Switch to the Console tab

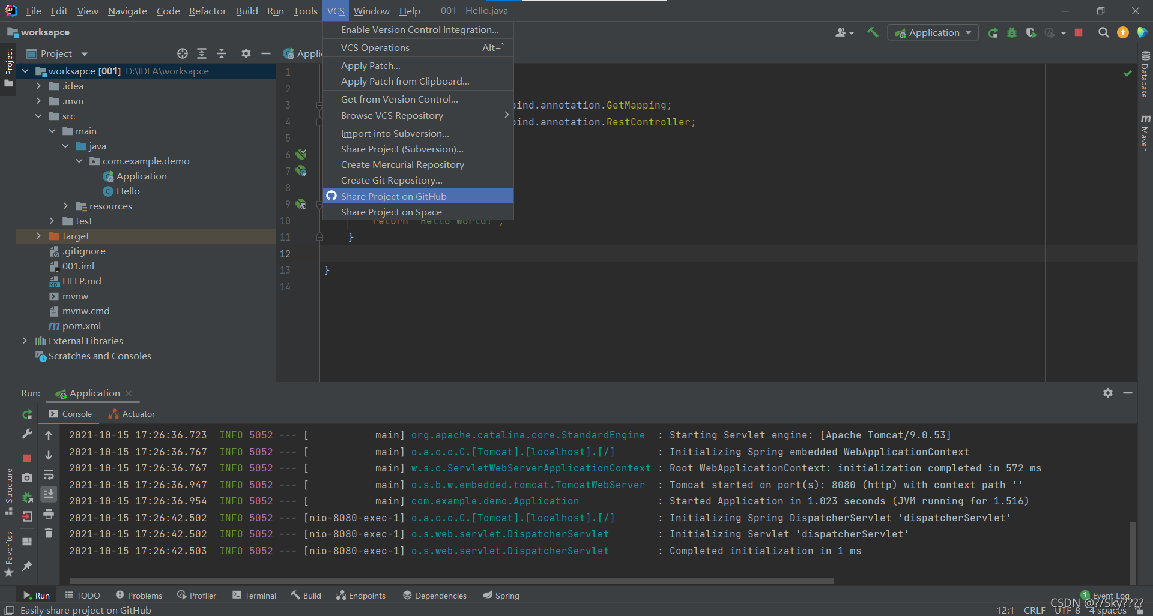(70, 414)
